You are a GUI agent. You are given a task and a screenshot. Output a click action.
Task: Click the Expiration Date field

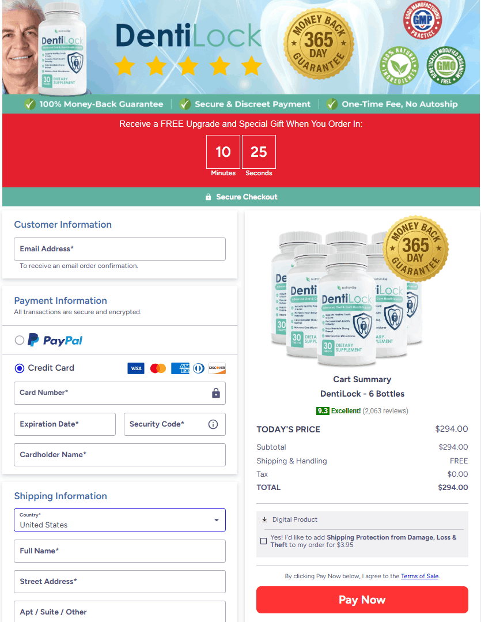[x=65, y=424]
